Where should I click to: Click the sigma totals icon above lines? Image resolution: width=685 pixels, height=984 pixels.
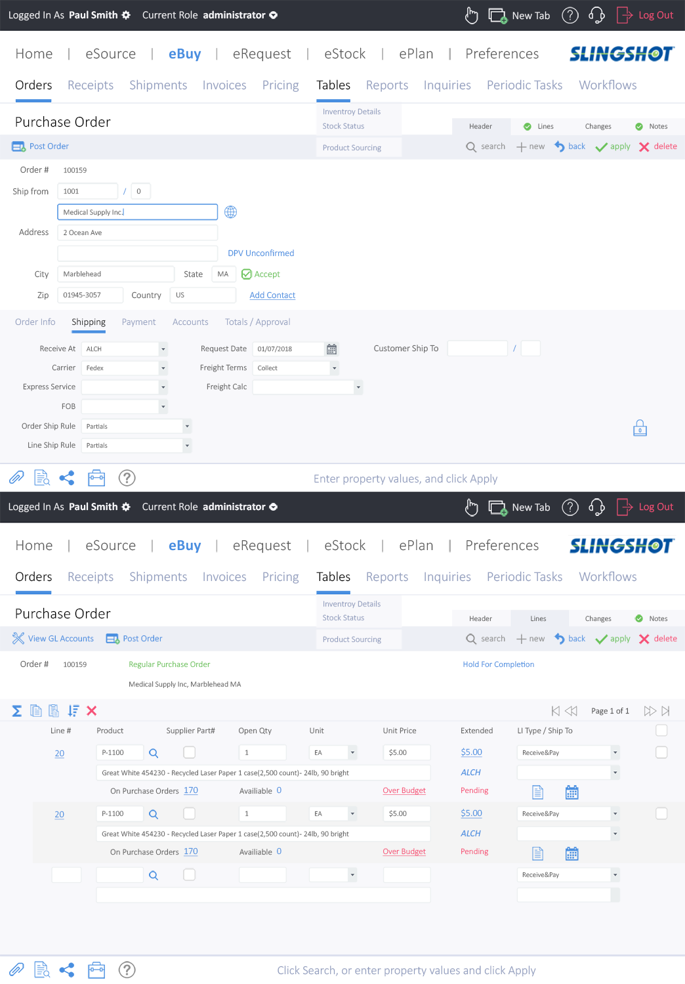point(17,711)
